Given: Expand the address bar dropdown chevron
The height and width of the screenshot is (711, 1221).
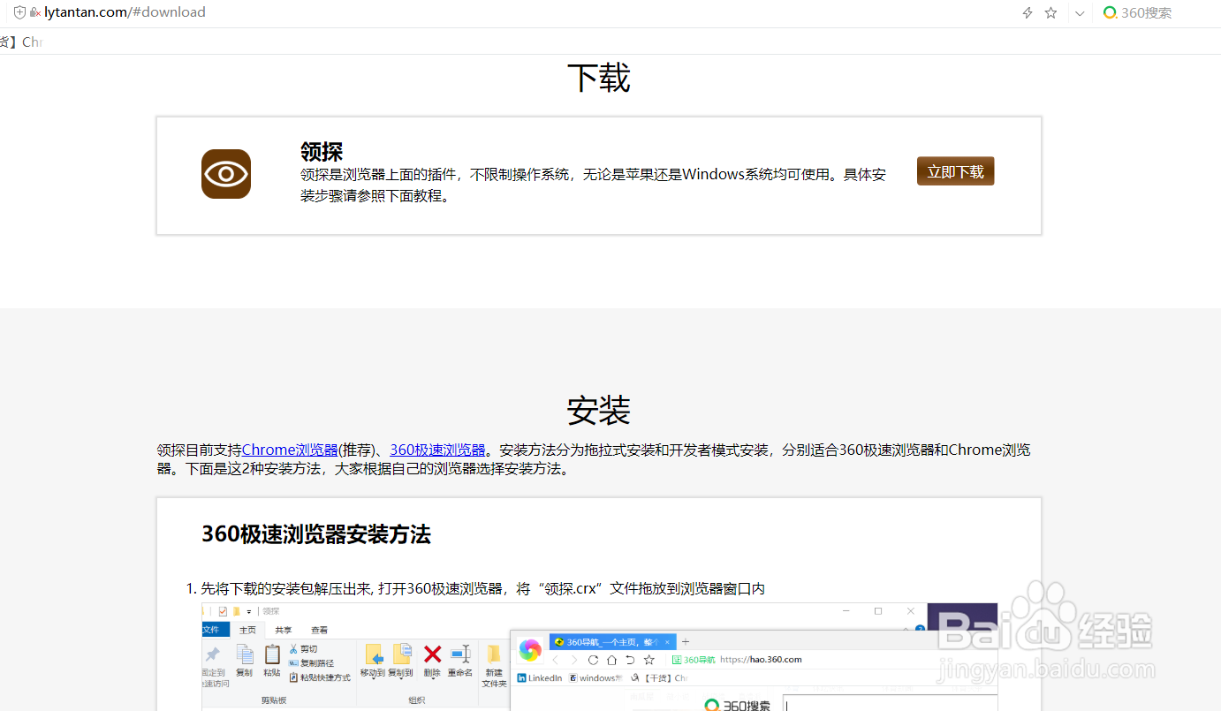Looking at the screenshot, I should click(1080, 13).
